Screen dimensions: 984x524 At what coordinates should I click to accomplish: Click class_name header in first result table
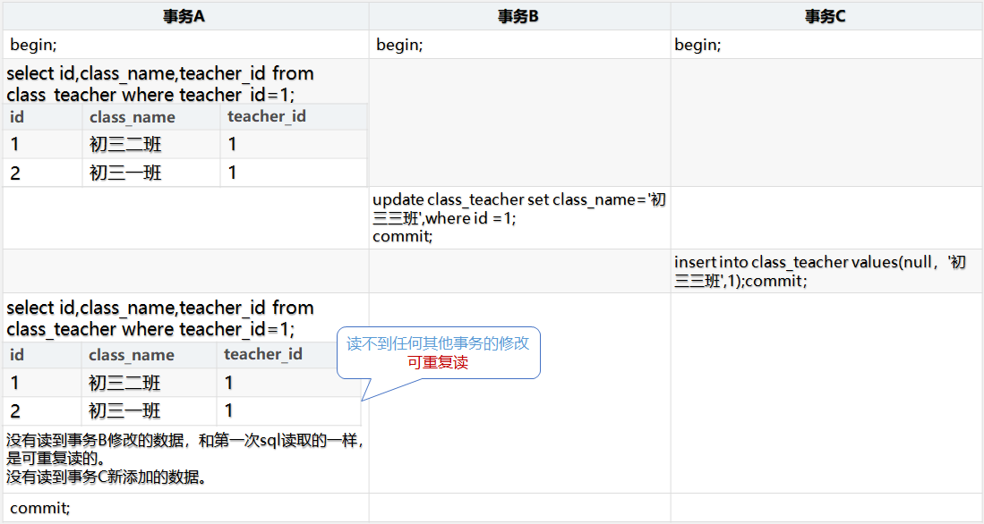click(x=132, y=117)
